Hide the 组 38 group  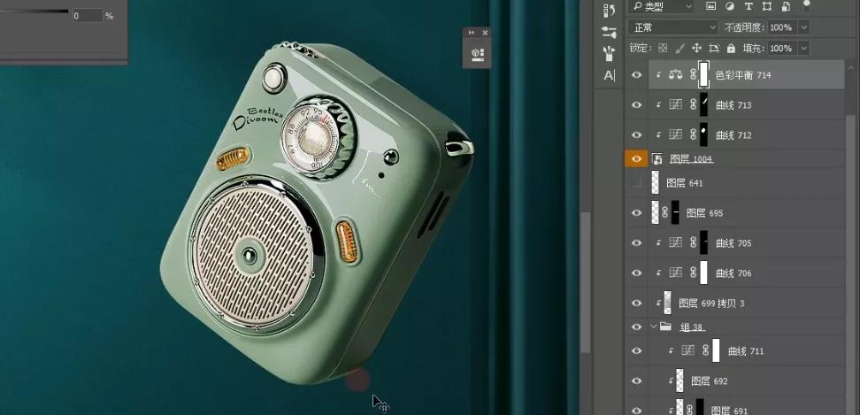pos(637,327)
